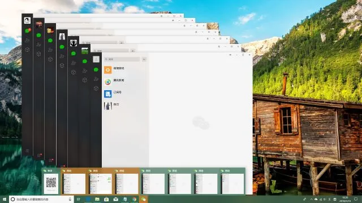This screenshot has height=203, width=362.
Task: Click search field in black-and-white-avatar window
Action: click(x=100, y=43)
